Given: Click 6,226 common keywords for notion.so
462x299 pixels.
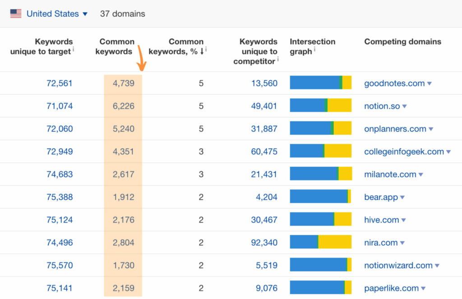Looking at the screenshot, I should 123,106.
